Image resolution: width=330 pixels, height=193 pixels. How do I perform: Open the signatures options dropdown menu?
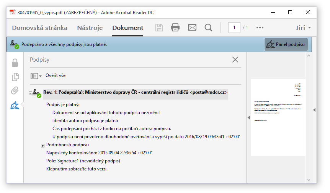36,76
